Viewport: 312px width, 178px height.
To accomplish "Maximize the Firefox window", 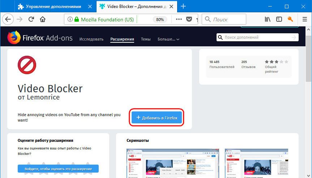I will click(287, 7).
